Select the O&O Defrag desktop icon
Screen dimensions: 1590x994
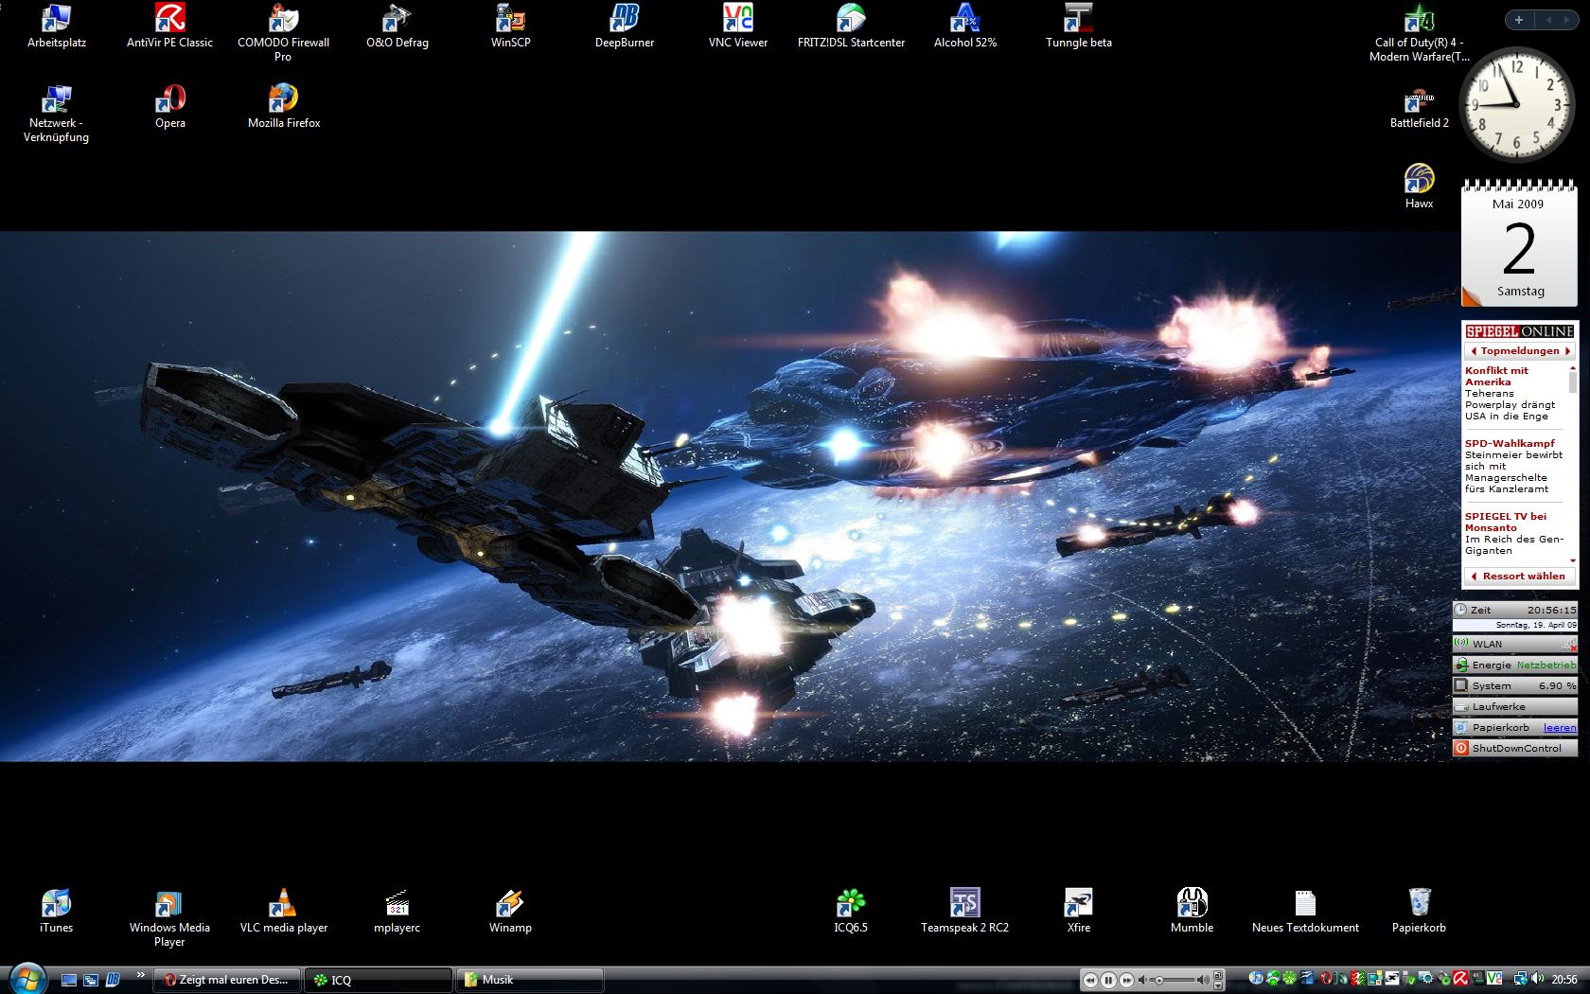[x=397, y=27]
